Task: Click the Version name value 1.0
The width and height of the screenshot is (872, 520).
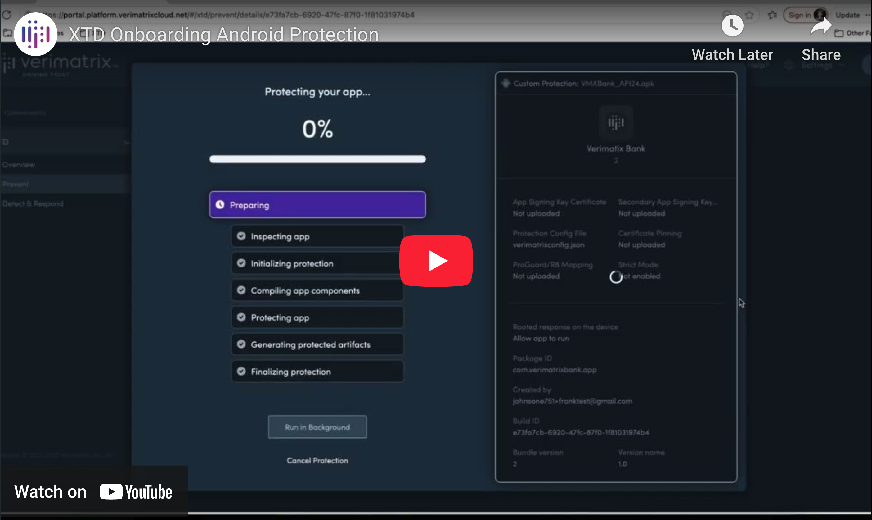Action: (623, 464)
